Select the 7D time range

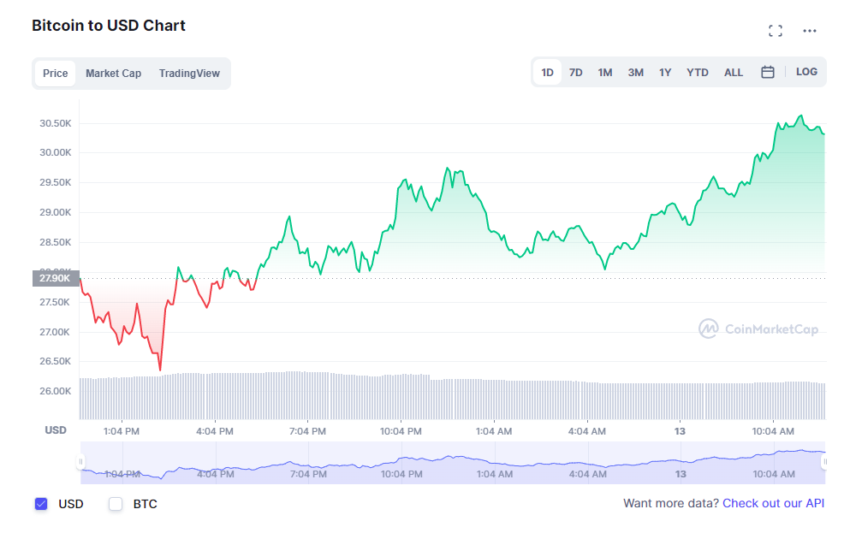coord(576,73)
